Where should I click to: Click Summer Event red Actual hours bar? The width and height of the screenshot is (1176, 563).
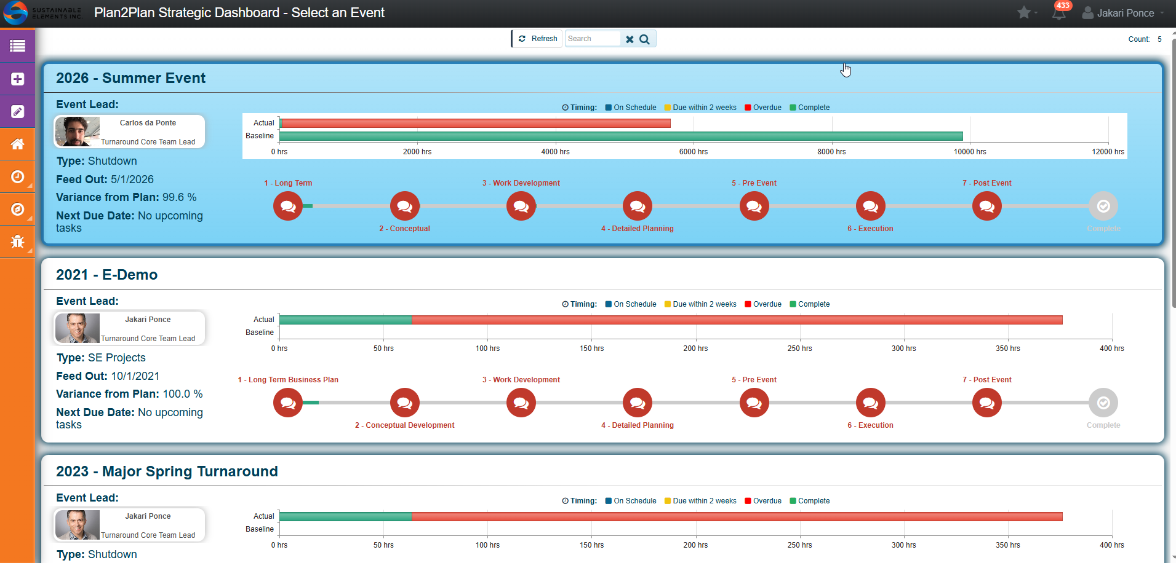point(475,123)
